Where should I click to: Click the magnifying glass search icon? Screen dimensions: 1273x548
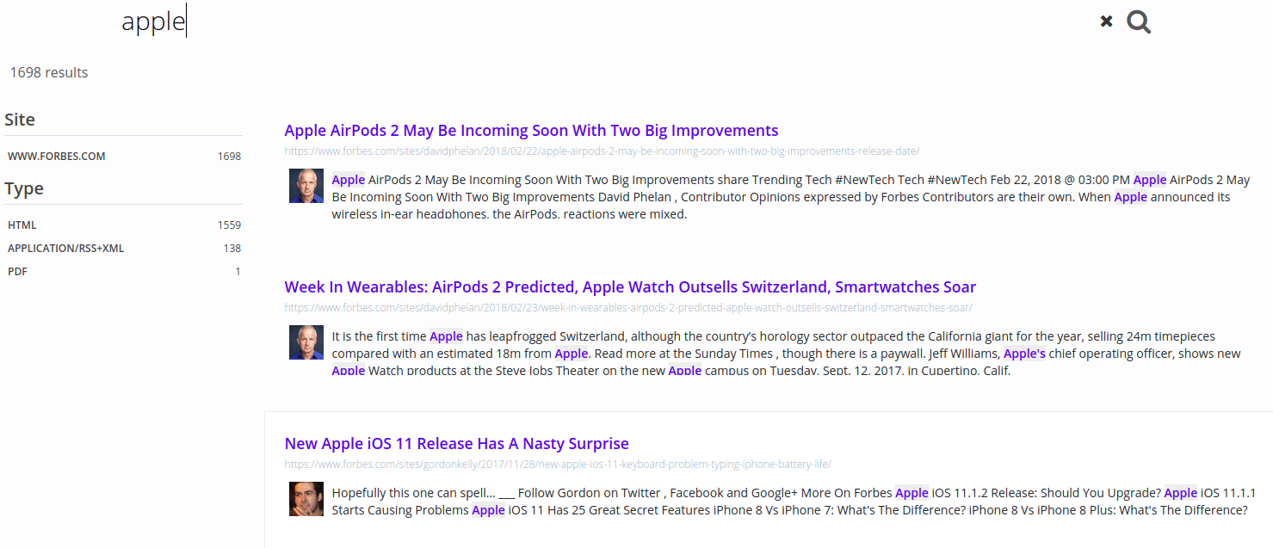1138,22
